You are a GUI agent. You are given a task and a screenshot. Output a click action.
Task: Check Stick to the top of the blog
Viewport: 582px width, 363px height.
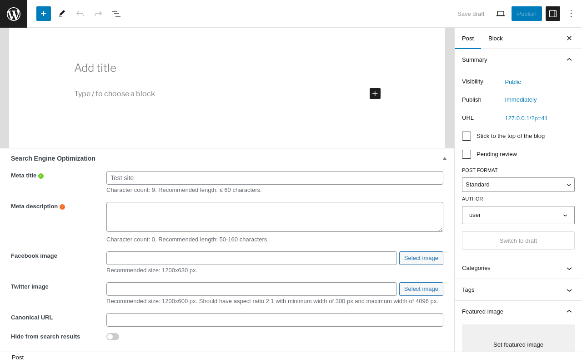(x=467, y=136)
